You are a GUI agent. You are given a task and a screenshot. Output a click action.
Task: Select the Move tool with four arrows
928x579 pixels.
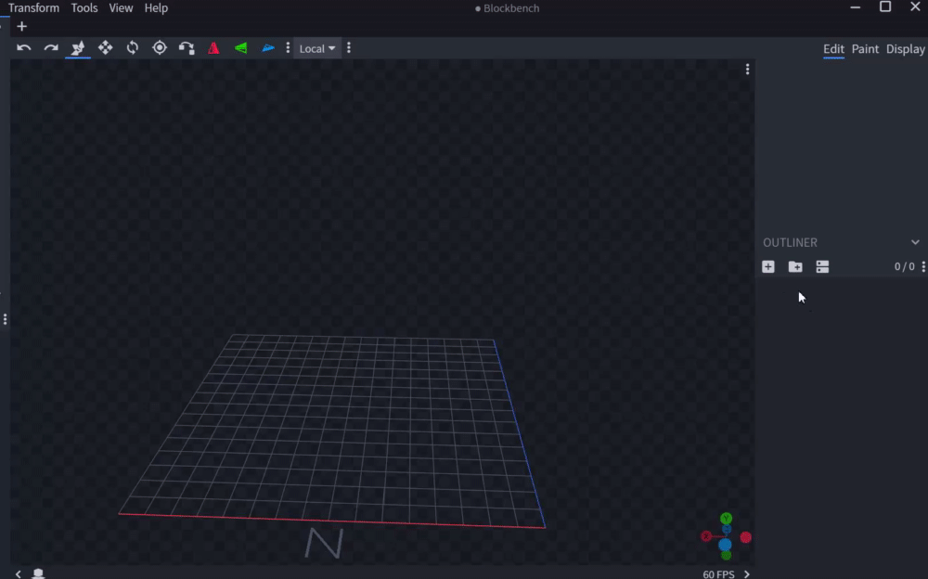[x=106, y=48]
